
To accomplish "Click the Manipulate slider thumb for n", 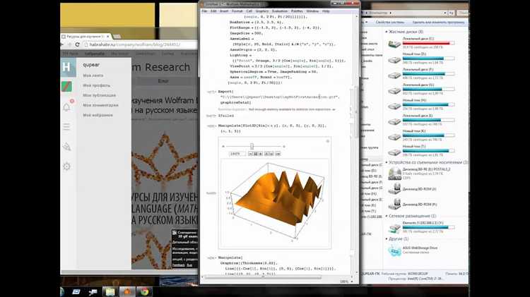I will [x=252, y=146].
